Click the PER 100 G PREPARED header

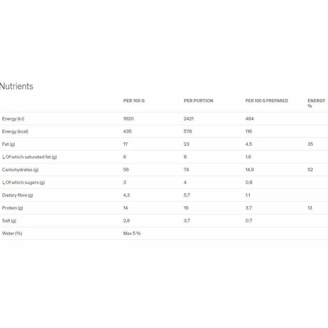pos(266,101)
